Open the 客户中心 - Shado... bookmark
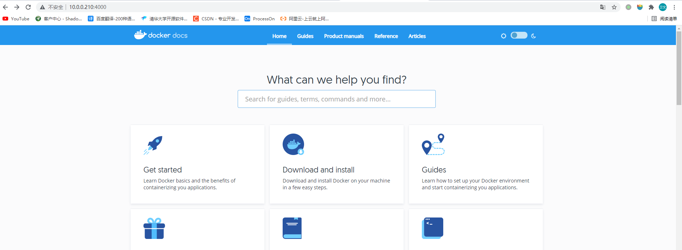The width and height of the screenshot is (682, 250). (59, 19)
